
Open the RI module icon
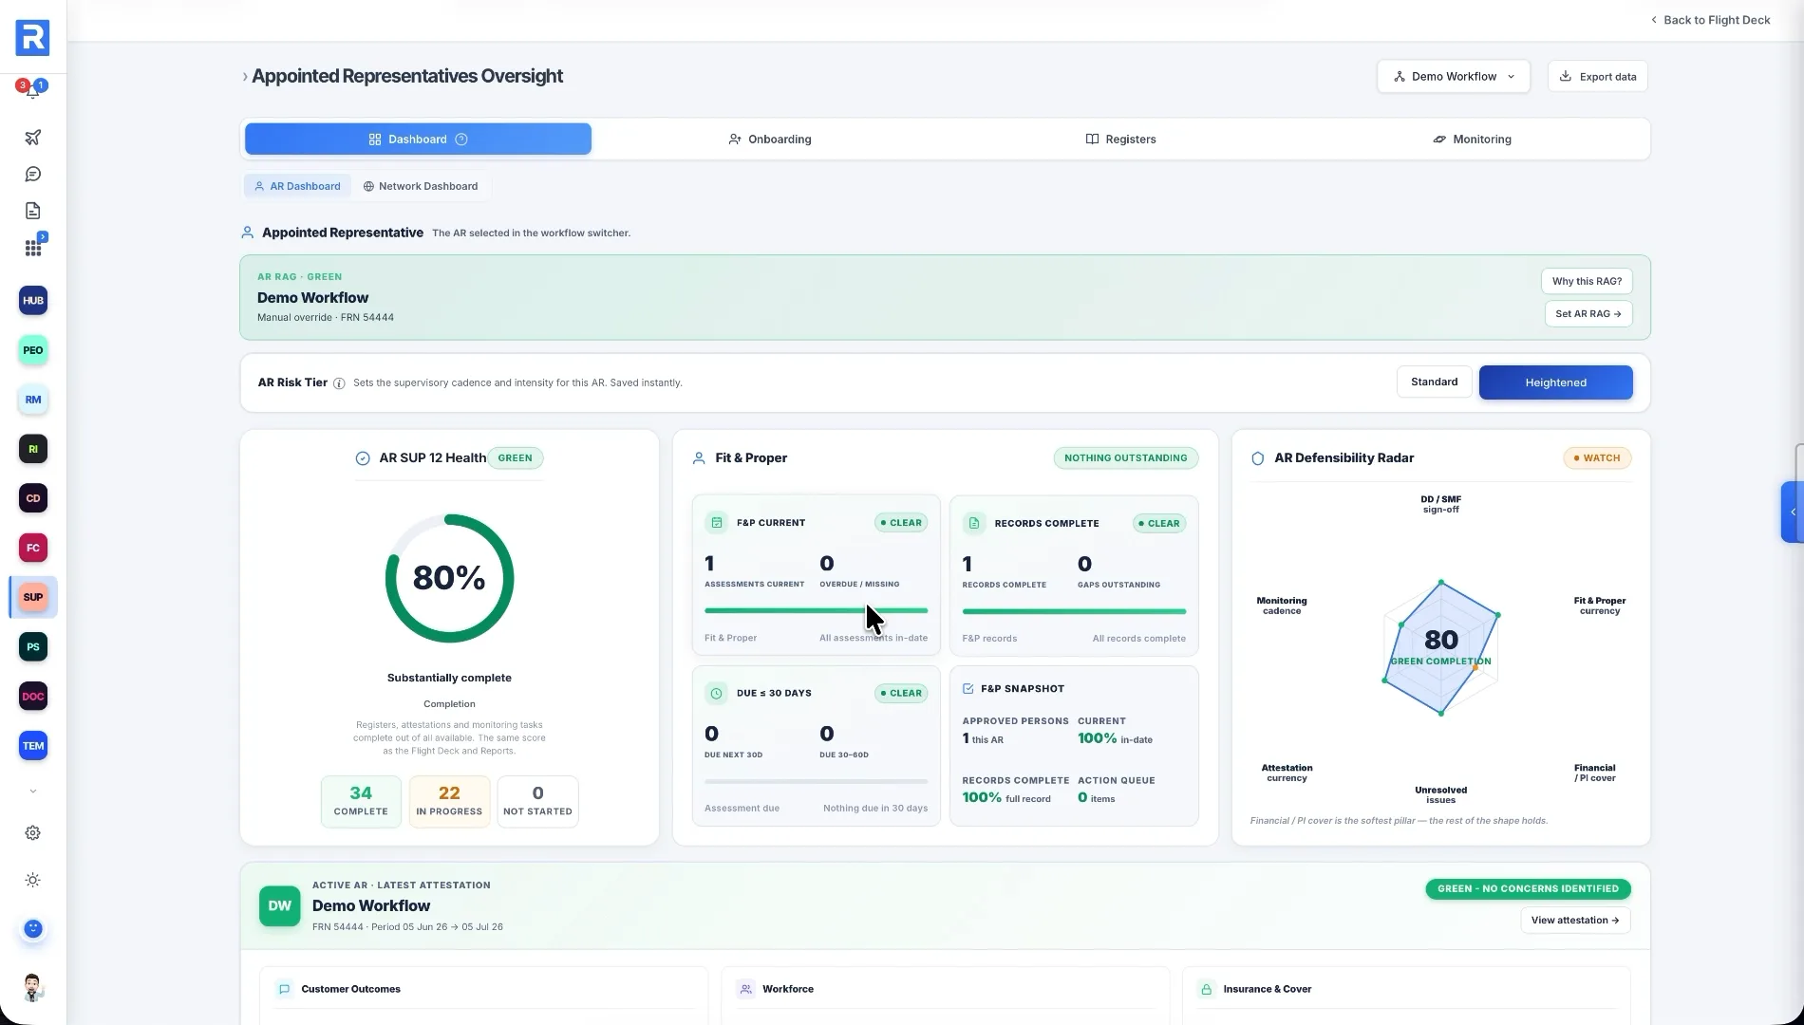pyautogui.click(x=33, y=449)
